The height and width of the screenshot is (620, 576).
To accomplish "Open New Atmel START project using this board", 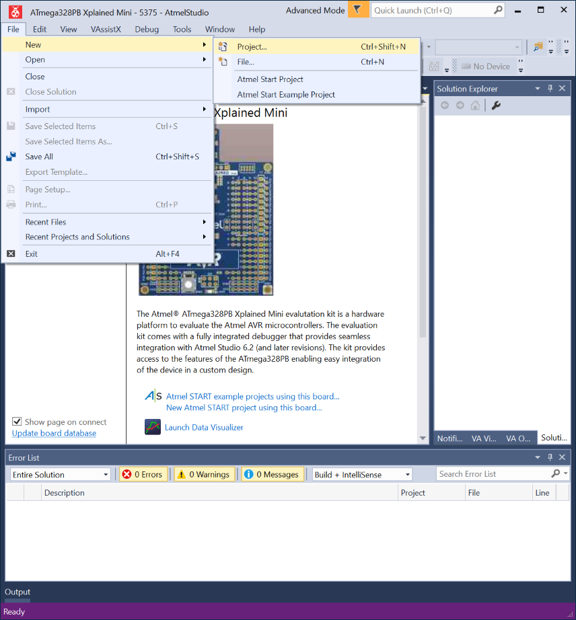I will pos(244,408).
